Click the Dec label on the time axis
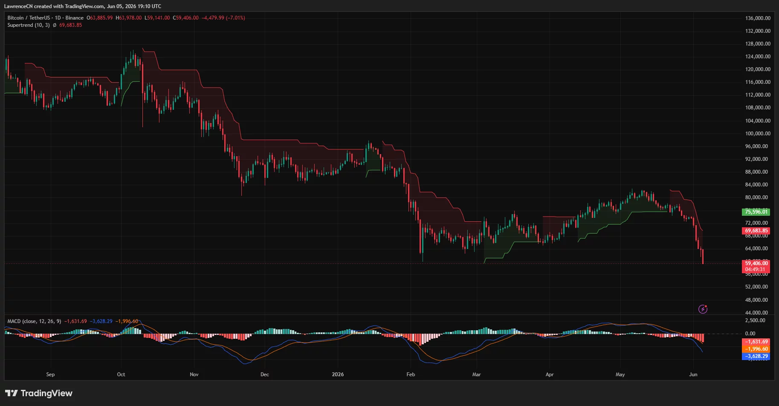Screen dimensions: 779x406 (265, 375)
